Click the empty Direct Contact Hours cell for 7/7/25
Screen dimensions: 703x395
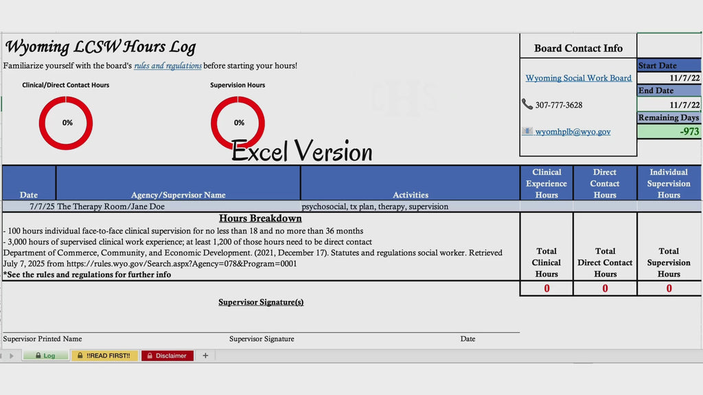point(605,206)
